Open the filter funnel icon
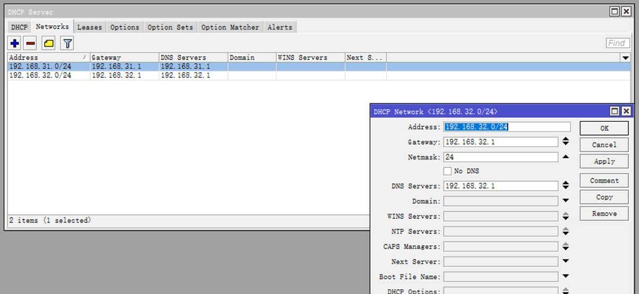The image size is (639, 294). point(67,43)
